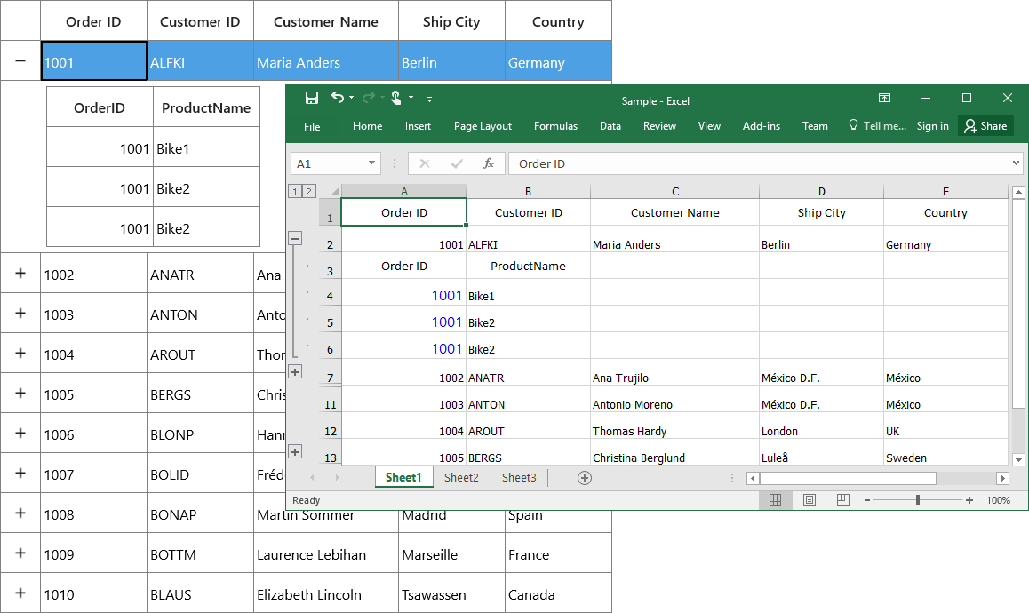Open the Name Box dropdown arrow
This screenshot has height=613, width=1029.
tap(371, 163)
